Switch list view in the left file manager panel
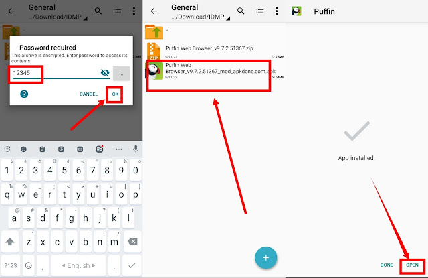Viewport: 428px width, 278px height. click(x=118, y=11)
